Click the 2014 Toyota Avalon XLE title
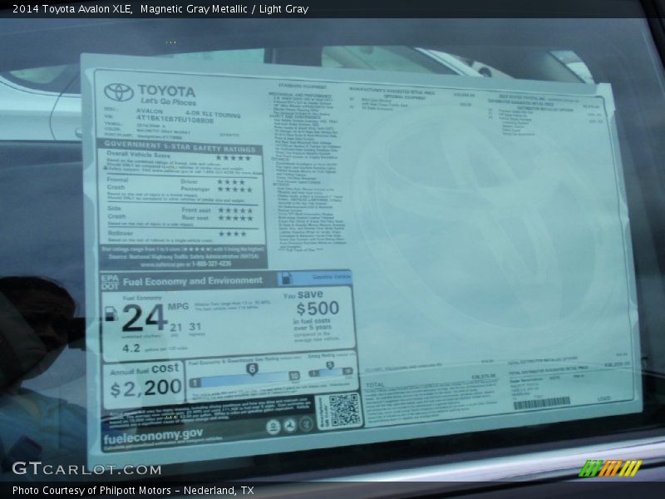The width and height of the screenshot is (665, 499). pos(66,10)
